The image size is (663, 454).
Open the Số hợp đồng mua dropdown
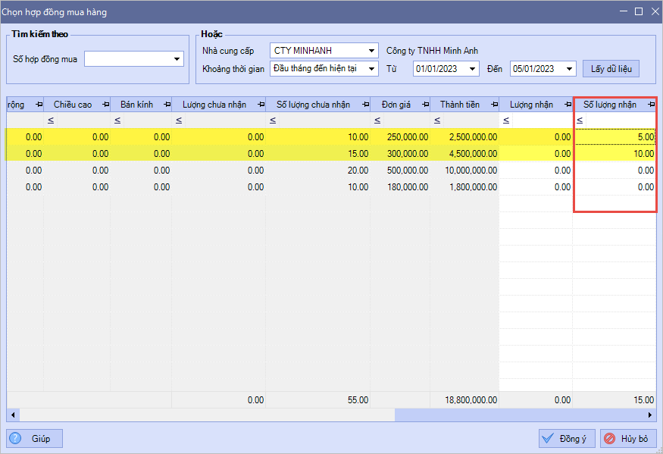(177, 58)
